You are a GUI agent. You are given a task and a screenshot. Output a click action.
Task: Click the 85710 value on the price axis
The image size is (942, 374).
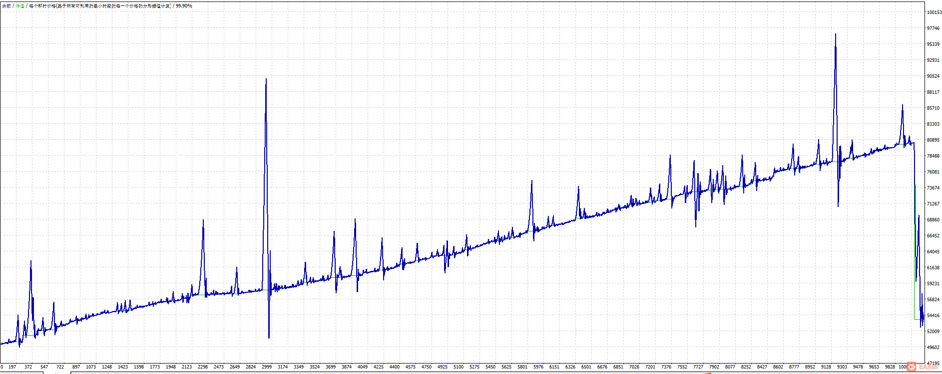(x=933, y=108)
